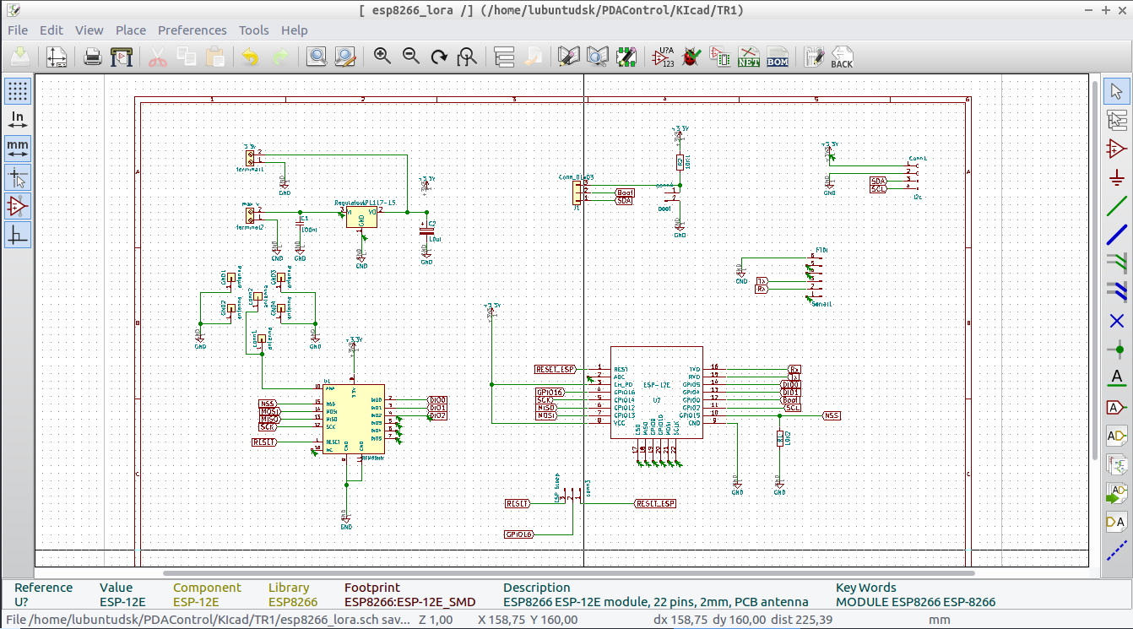Screen dimensions: 1133x629
Task: Click the RFM95 LoRa module symbol
Action: coord(354,420)
